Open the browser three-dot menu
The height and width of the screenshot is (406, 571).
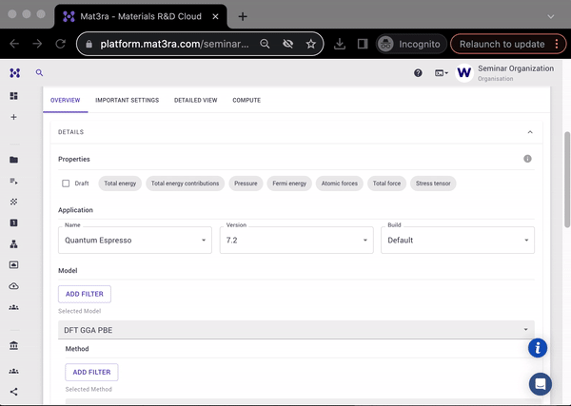tap(557, 44)
